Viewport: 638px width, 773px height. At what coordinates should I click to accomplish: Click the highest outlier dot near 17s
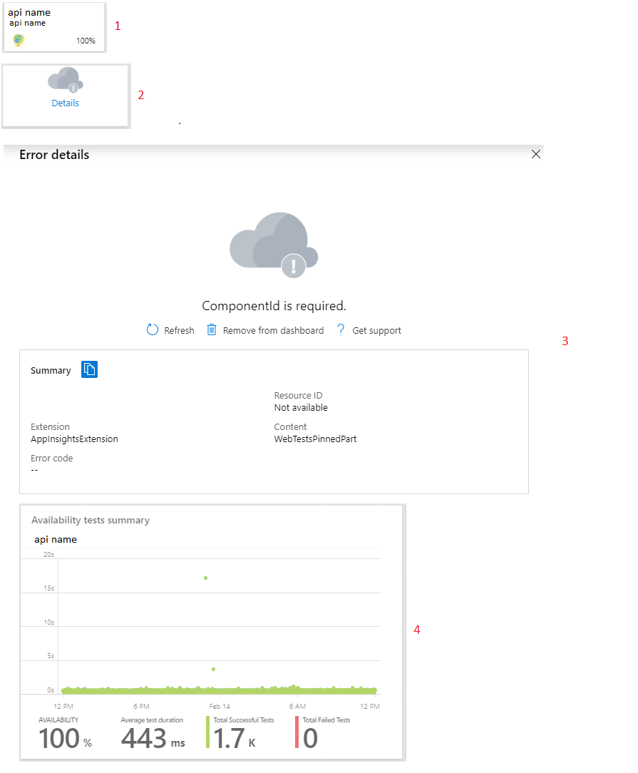[205, 578]
